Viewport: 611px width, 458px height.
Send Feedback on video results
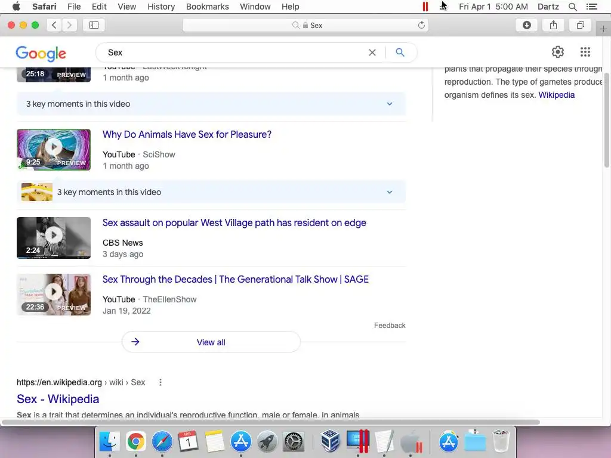(390, 326)
